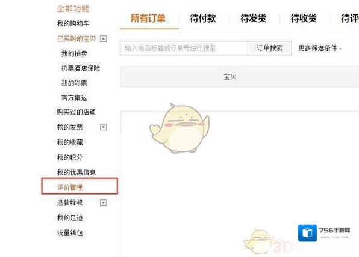
Task: Collapse the 已买到的宝贝 section arrow
Action: tap(103, 39)
